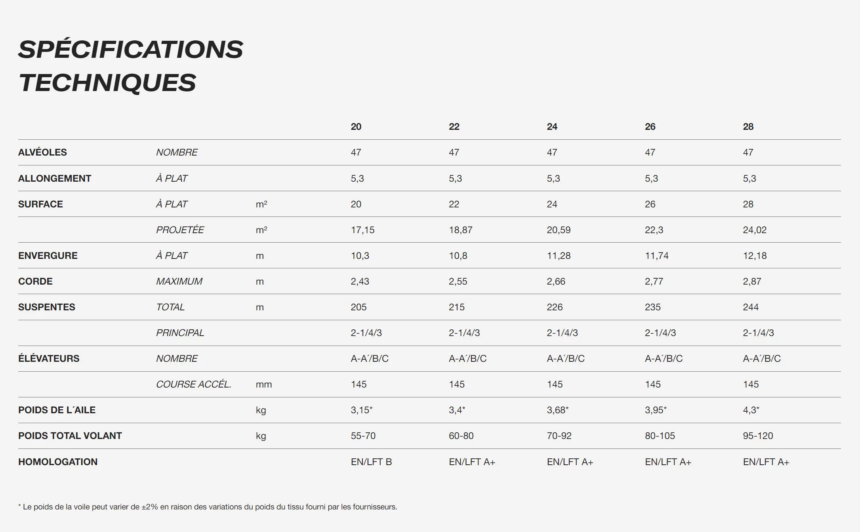860x532 pixels.
Task: Click the SPÉCIFICATIONS TECHNIQUES heading
Action: tap(131, 66)
